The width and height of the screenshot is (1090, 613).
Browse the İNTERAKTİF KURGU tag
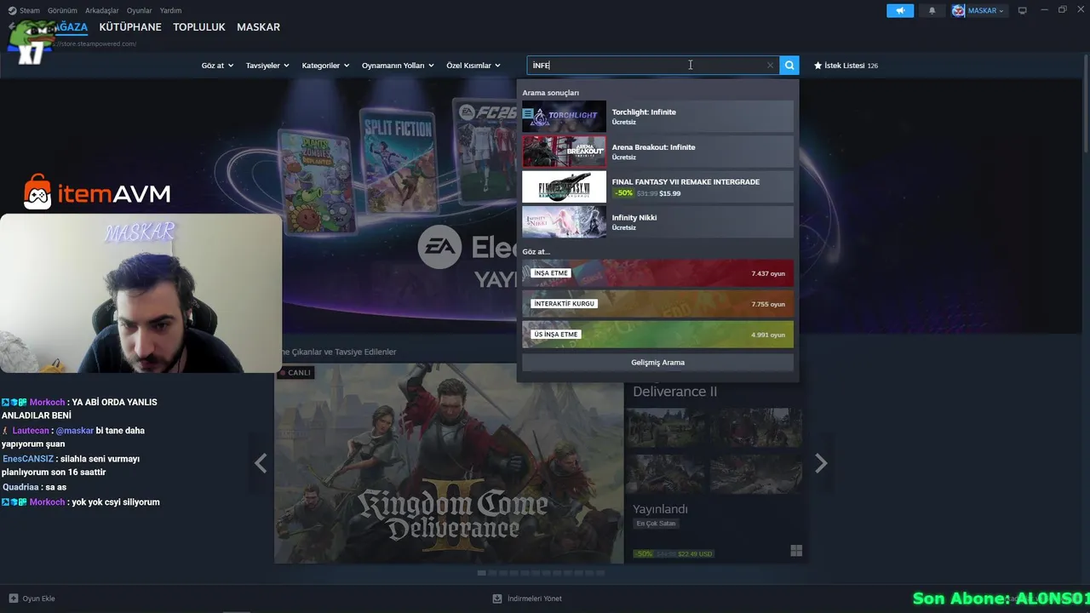tap(657, 304)
